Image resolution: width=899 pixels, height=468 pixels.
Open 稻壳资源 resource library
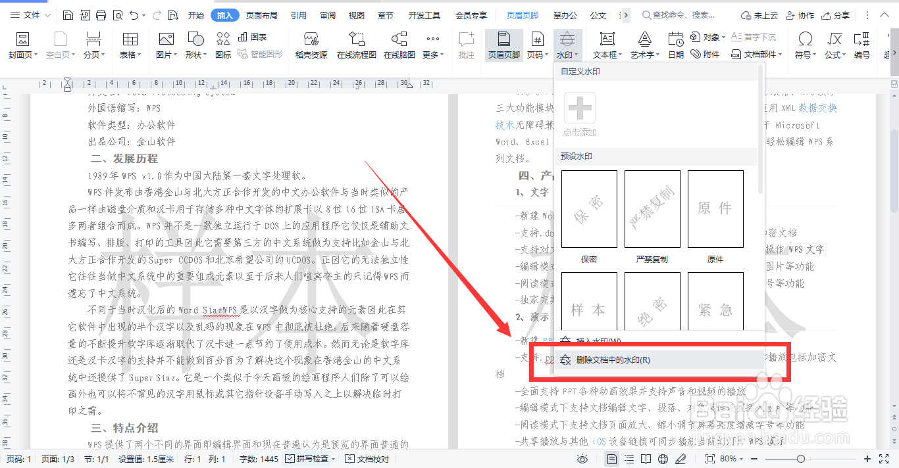[311, 46]
